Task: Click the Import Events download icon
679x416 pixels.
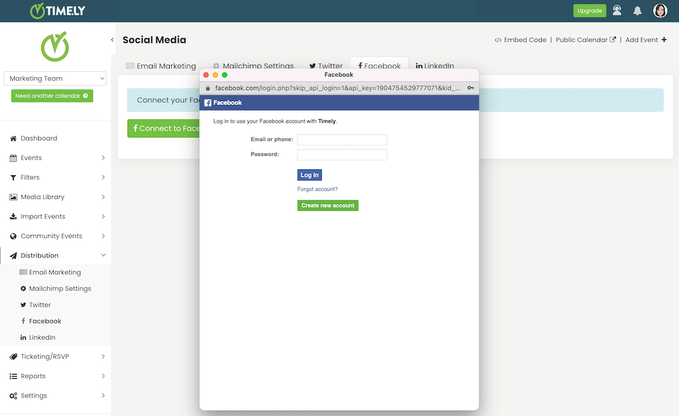Action: (x=13, y=216)
